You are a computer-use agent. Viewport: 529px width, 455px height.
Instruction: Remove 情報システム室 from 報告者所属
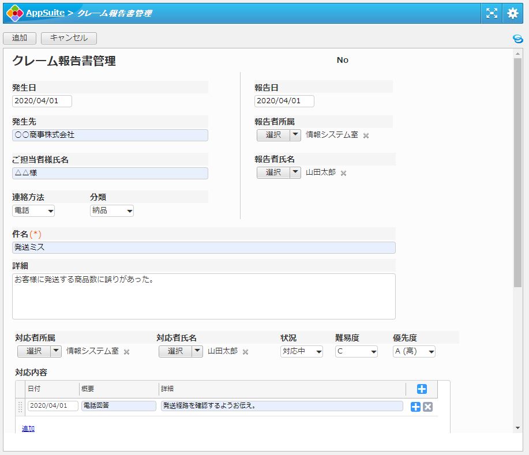pyautogui.click(x=366, y=136)
